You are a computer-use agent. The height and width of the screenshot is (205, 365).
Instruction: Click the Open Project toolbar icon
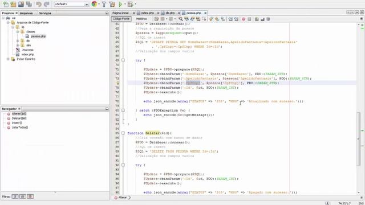click(21, 4)
